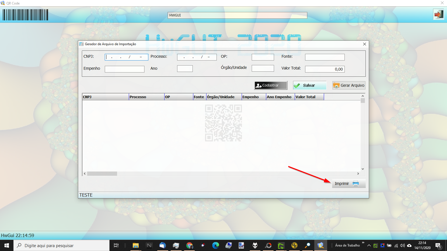
Task: Select the Valor Total column header
Action: pos(310,97)
